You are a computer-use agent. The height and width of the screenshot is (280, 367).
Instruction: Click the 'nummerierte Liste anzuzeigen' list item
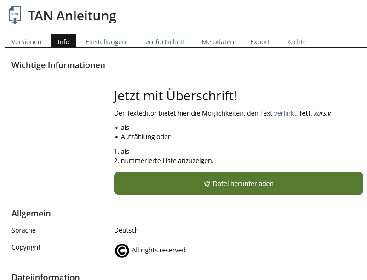pyautogui.click(x=167, y=161)
